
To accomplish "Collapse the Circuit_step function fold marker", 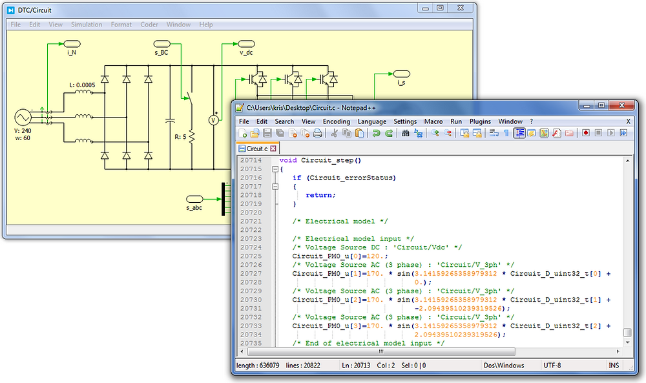I will [275, 169].
